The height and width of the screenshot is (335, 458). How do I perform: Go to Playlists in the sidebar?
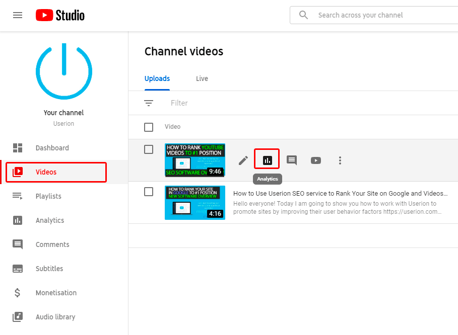point(48,196)
